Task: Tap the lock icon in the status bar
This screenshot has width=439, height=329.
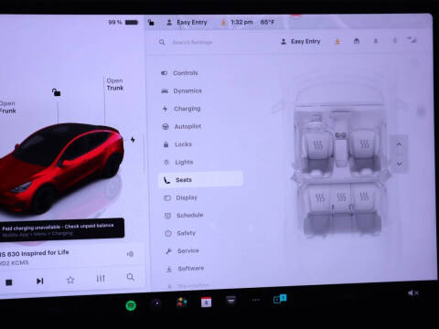Action: [151, 22]
